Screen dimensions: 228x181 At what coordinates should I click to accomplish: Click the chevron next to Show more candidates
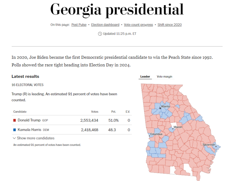(x=14, y=138)
